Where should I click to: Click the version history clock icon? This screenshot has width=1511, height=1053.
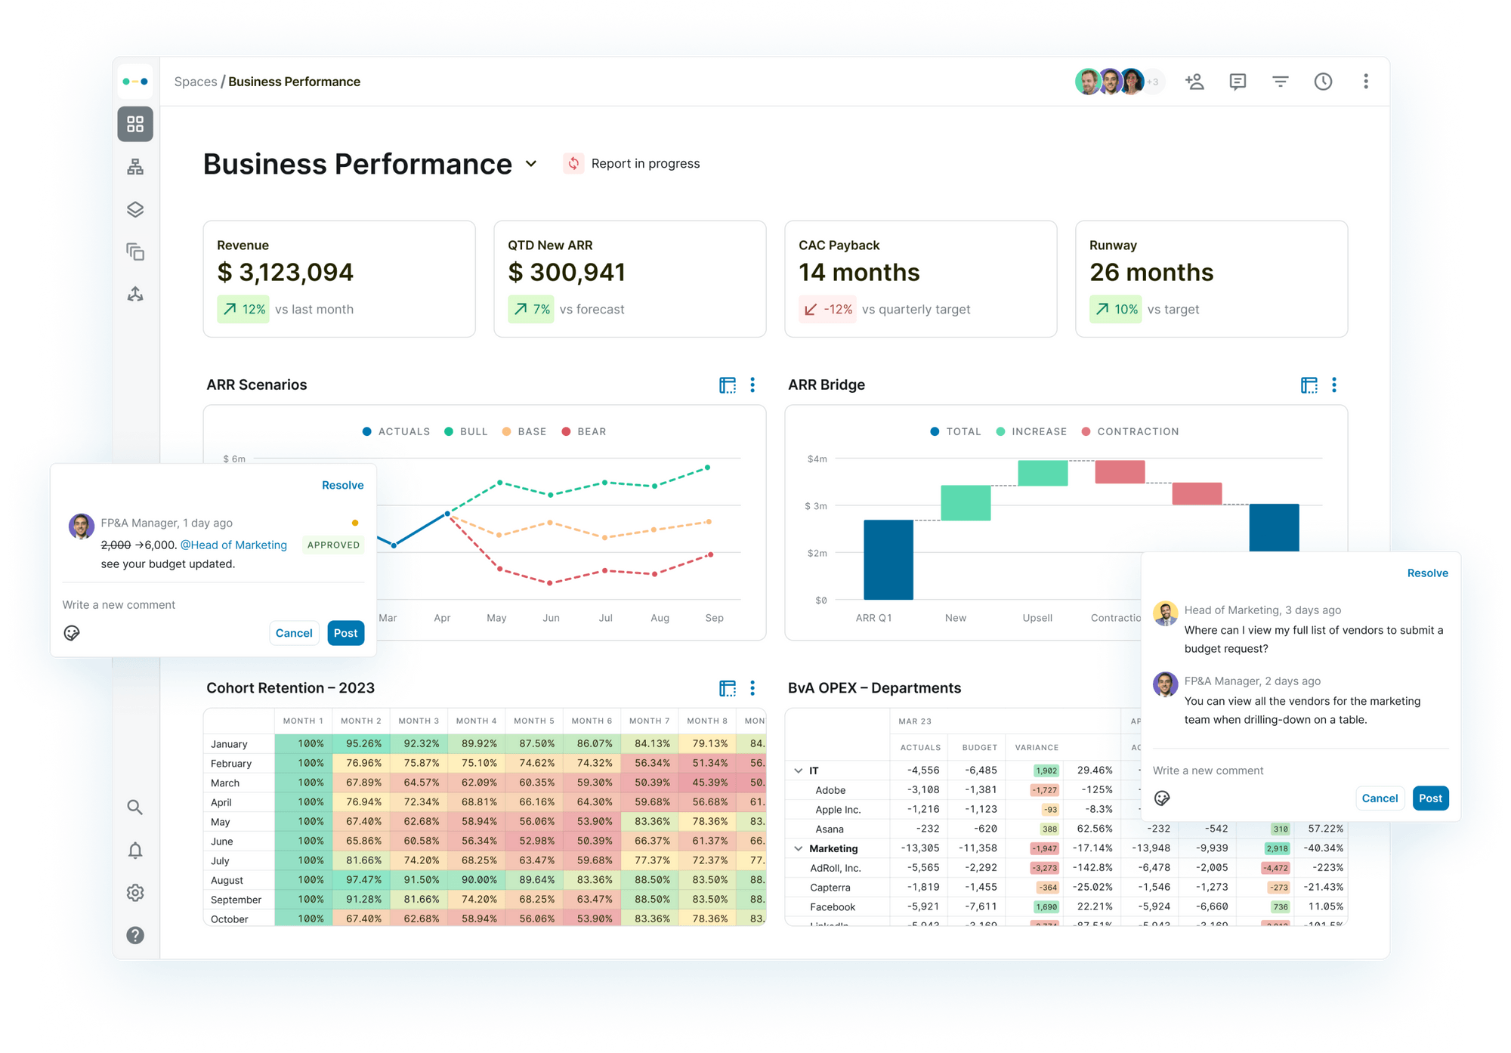tap(1323, 81)
